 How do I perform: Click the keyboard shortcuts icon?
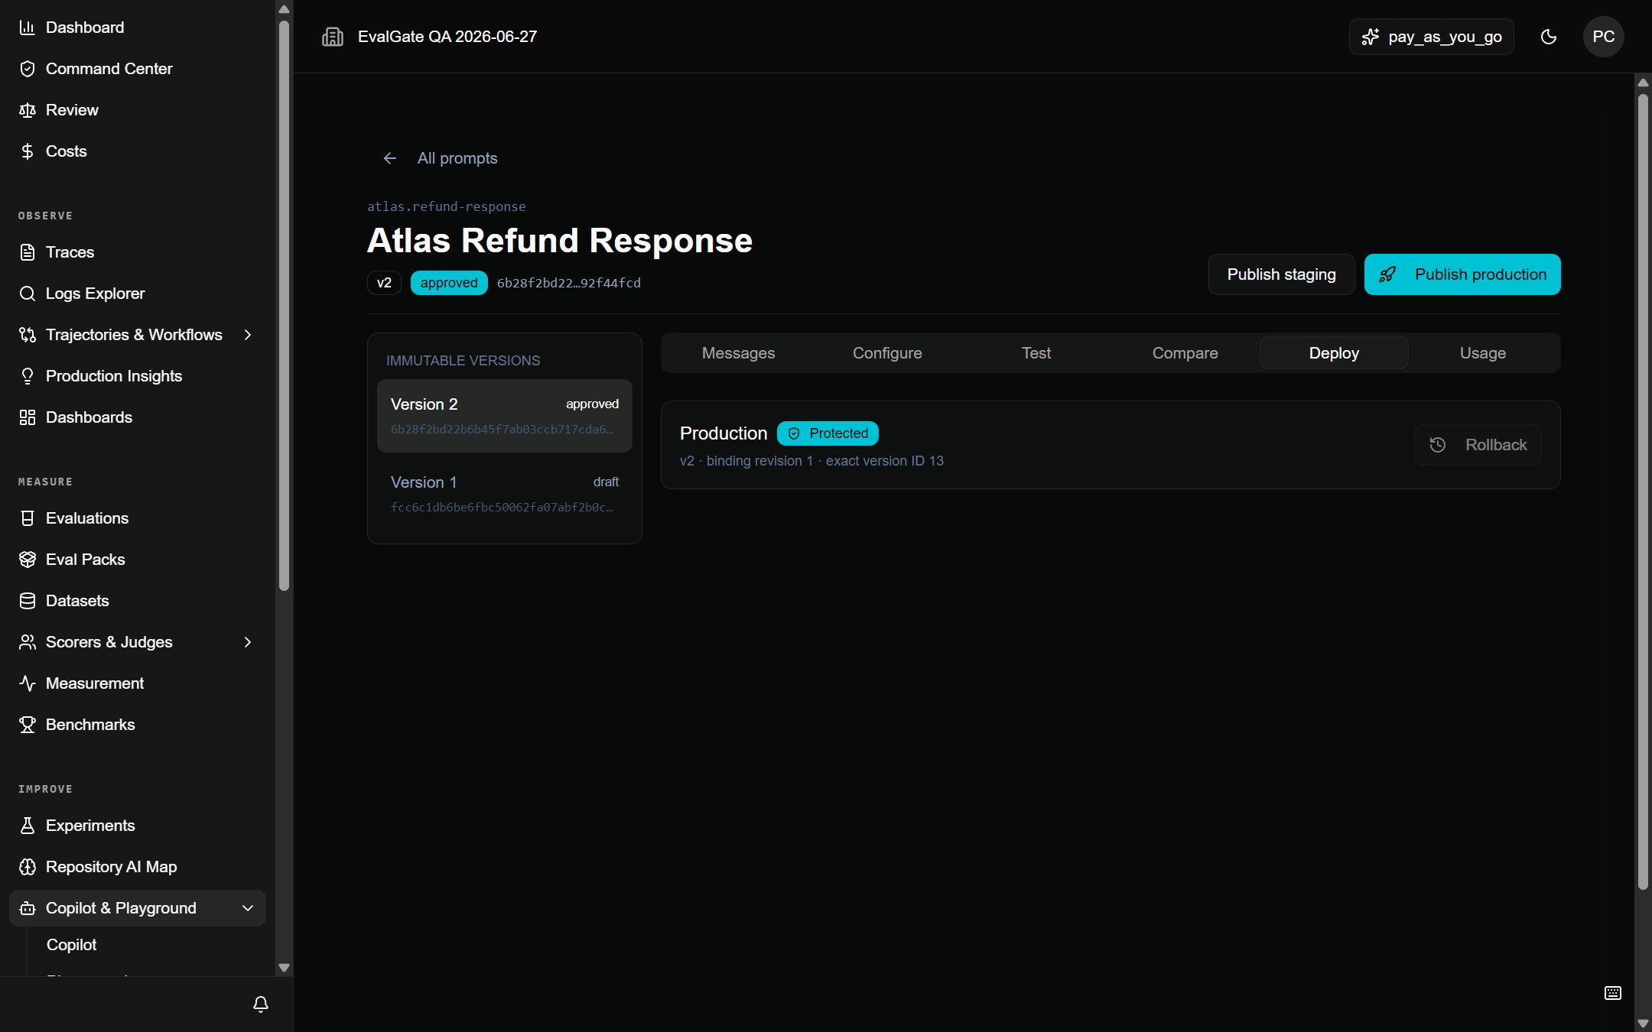pos(1613,993)
